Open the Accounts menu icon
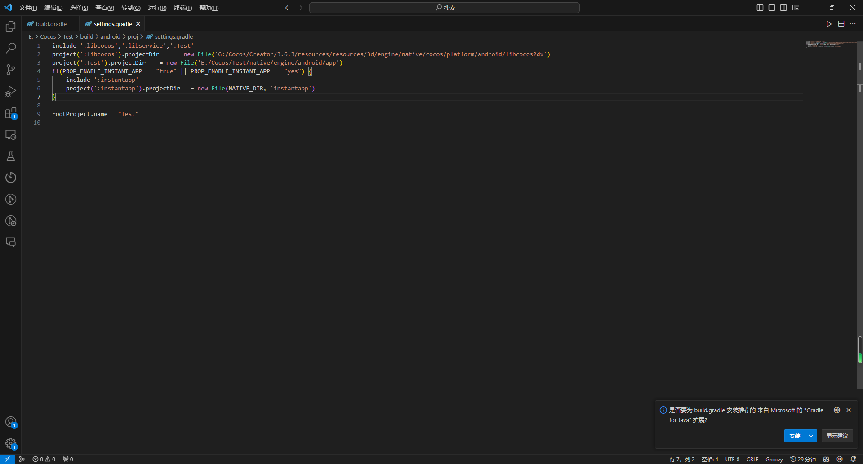Image resolution: width=863 pixels, height=464 pixels. [11, 422]
